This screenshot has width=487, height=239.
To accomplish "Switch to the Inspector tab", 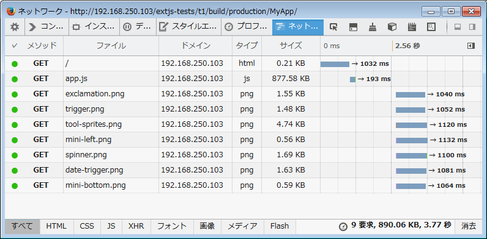I will pos(94,27).
